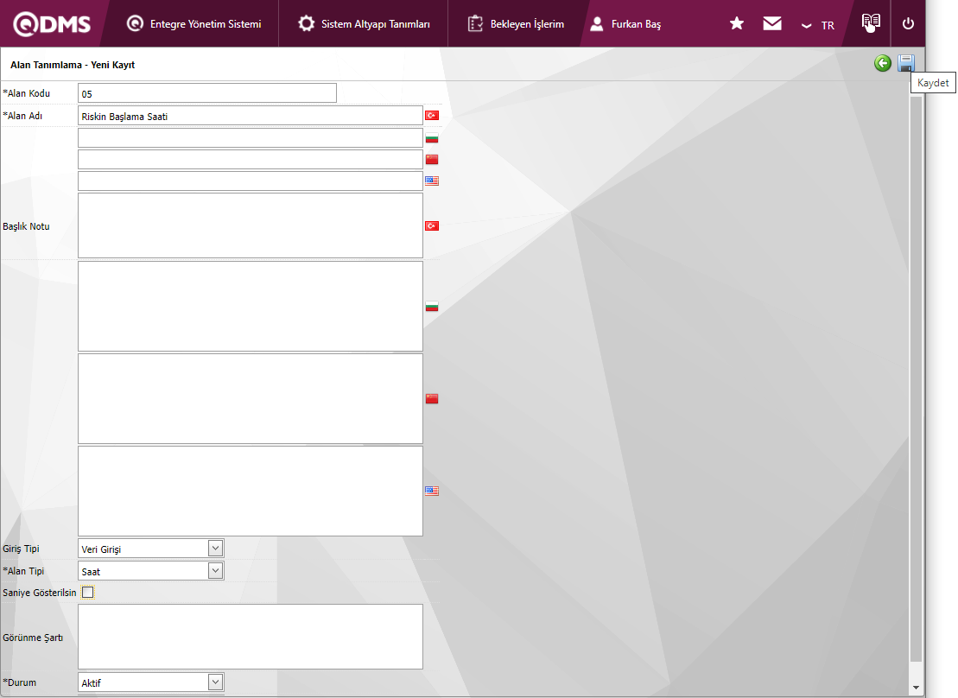The height and width of the screenshot is (698, 958).
Task: Click the Bulgarian Alan Adı input
Action: click(x=251, y=137)
